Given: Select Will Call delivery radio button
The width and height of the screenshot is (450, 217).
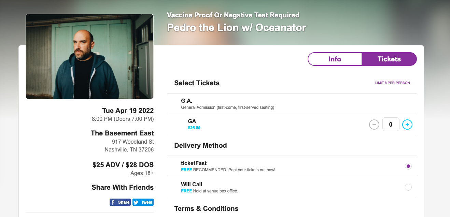Looking at the screenshot, I should pyautogui.click(x=408, y=187).
